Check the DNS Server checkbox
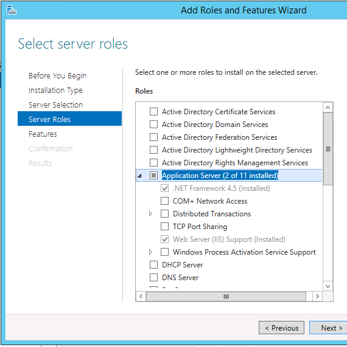Image resolution: width=347 pixels, height=347 pixels. [153, 277]
